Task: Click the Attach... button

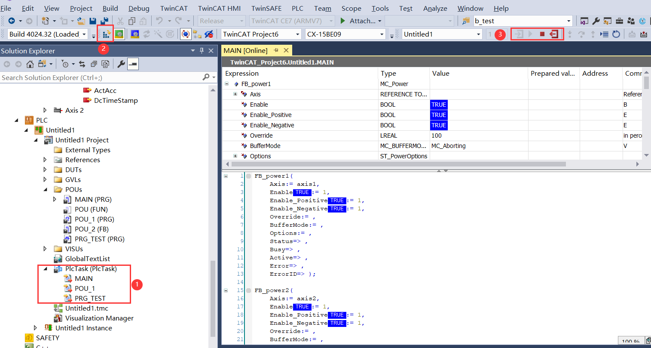Action: (361, 21)
